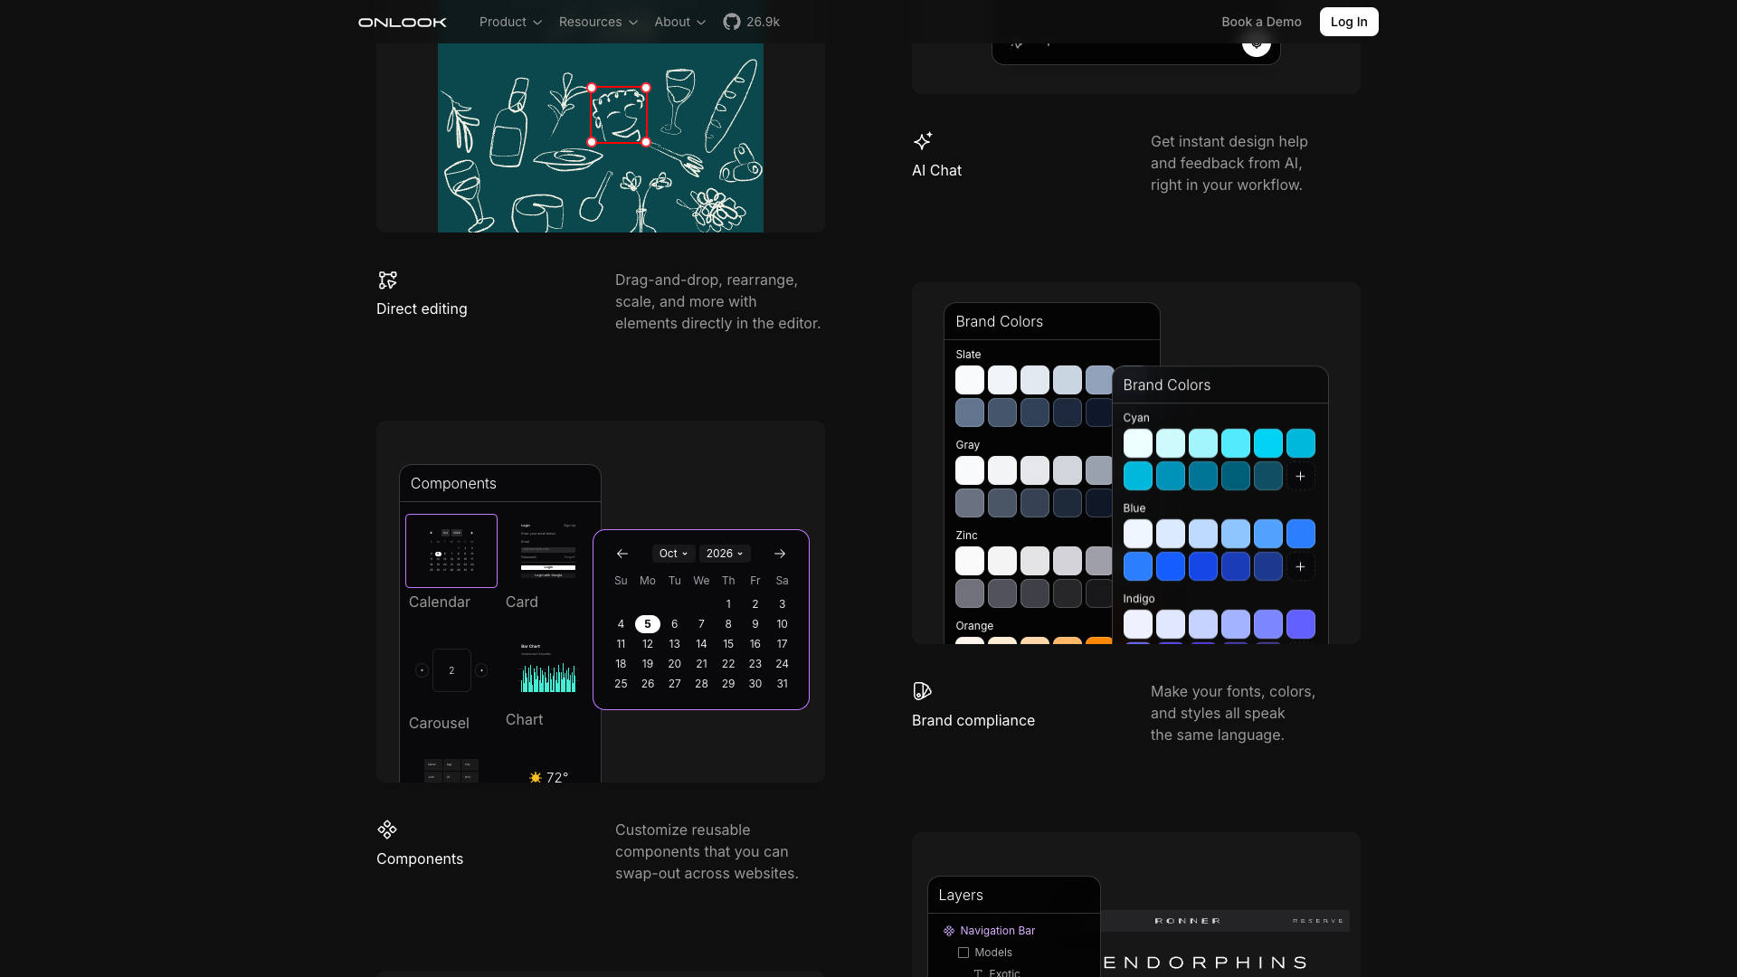This screenshot has height=977, width=1737.
Task: Click the Zinc color group label
Action: pyautogui.click(x=966, y=536)
